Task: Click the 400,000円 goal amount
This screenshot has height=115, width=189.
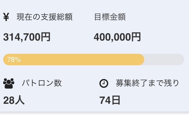Action: tap(117, 37)
